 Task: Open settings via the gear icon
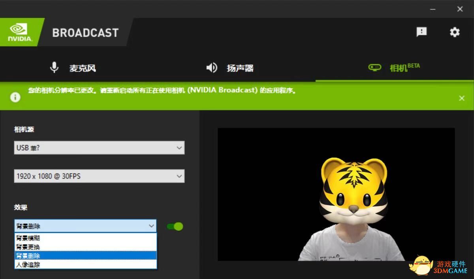pyautogui.click(x=455, y=32)
